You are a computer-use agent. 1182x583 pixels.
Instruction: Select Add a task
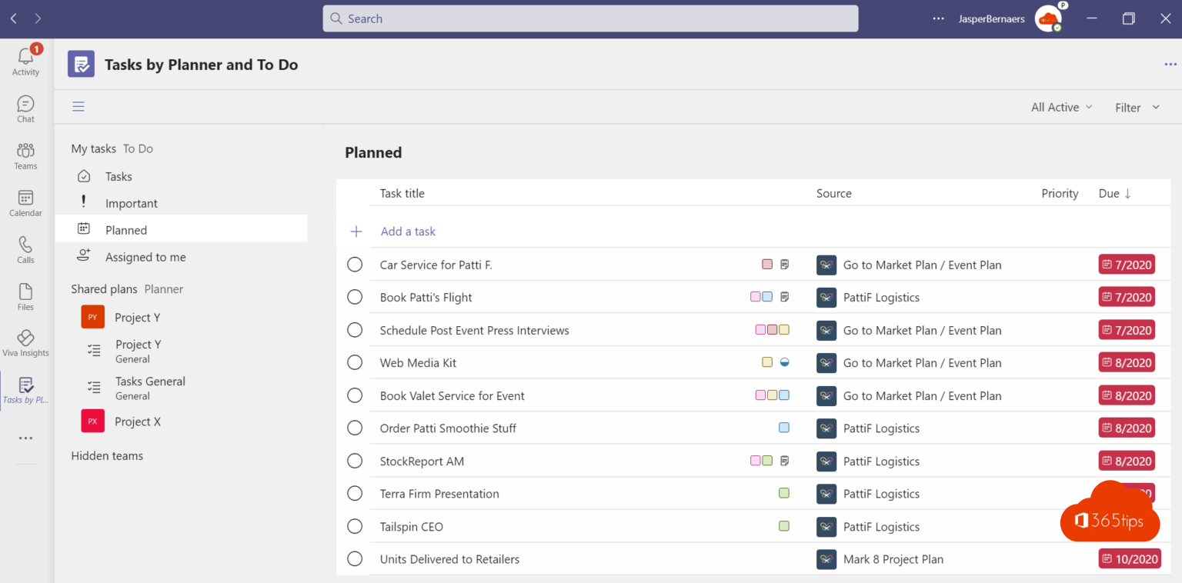click(x=408, y=231)
